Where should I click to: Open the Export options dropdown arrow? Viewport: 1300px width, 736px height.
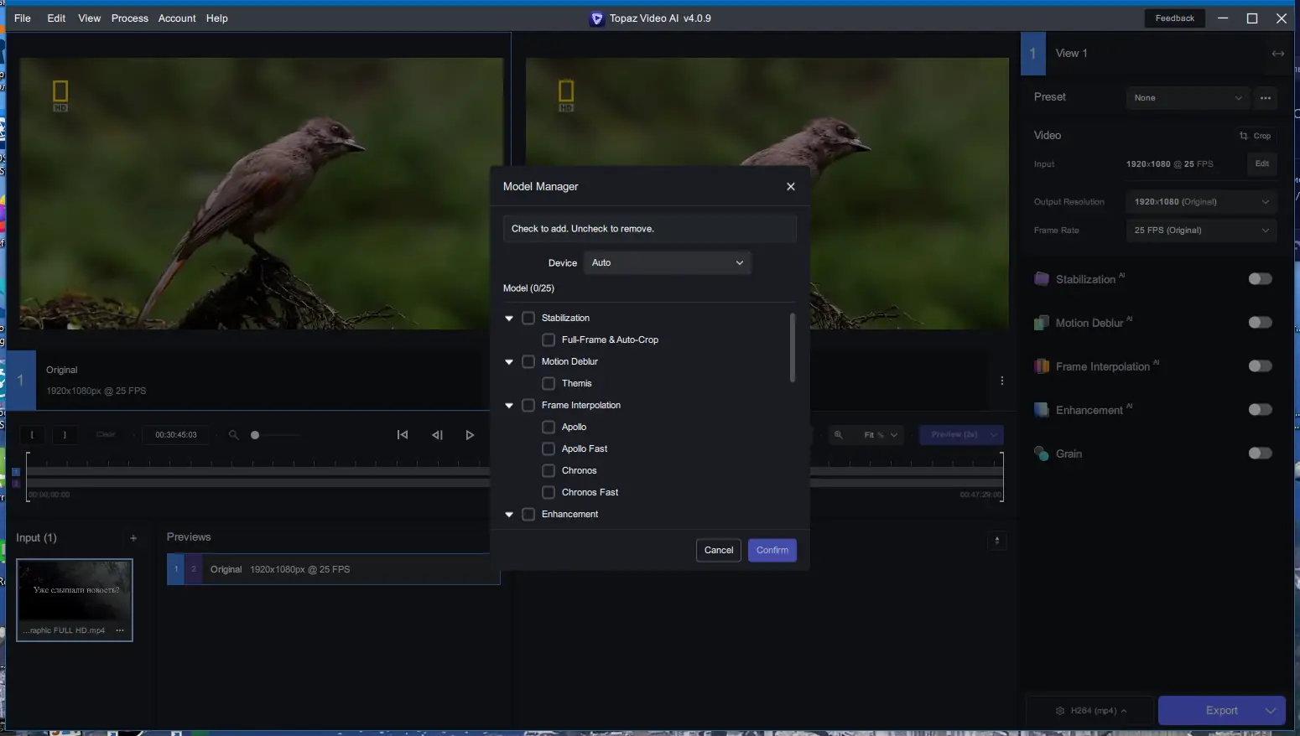tap(1271, 711)
